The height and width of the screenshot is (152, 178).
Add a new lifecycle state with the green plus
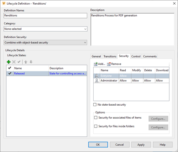point(8,62)
